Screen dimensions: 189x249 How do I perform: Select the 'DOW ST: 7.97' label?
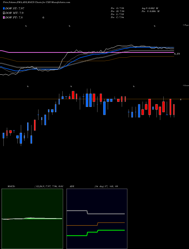(x=15, y=8)
